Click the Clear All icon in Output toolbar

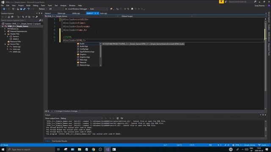(118, 118)
